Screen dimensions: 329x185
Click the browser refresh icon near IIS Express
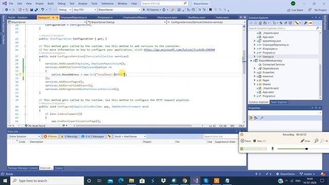(164, 10)
